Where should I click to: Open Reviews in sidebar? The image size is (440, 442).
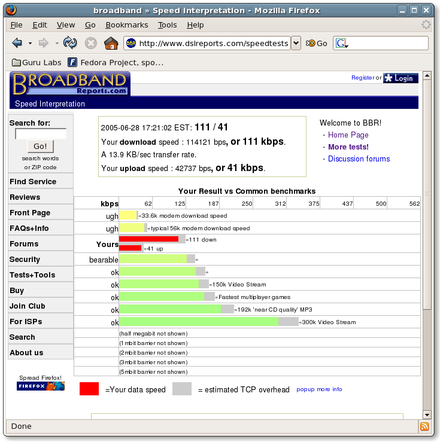click(41, 197)
